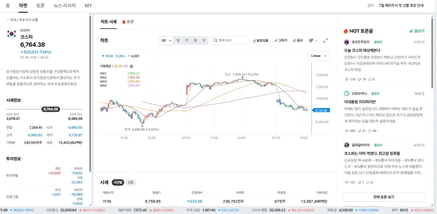Click the 52-week range marker 6,764.38
Viewport: 437px width, 214px height.
[x=50, y=109]
